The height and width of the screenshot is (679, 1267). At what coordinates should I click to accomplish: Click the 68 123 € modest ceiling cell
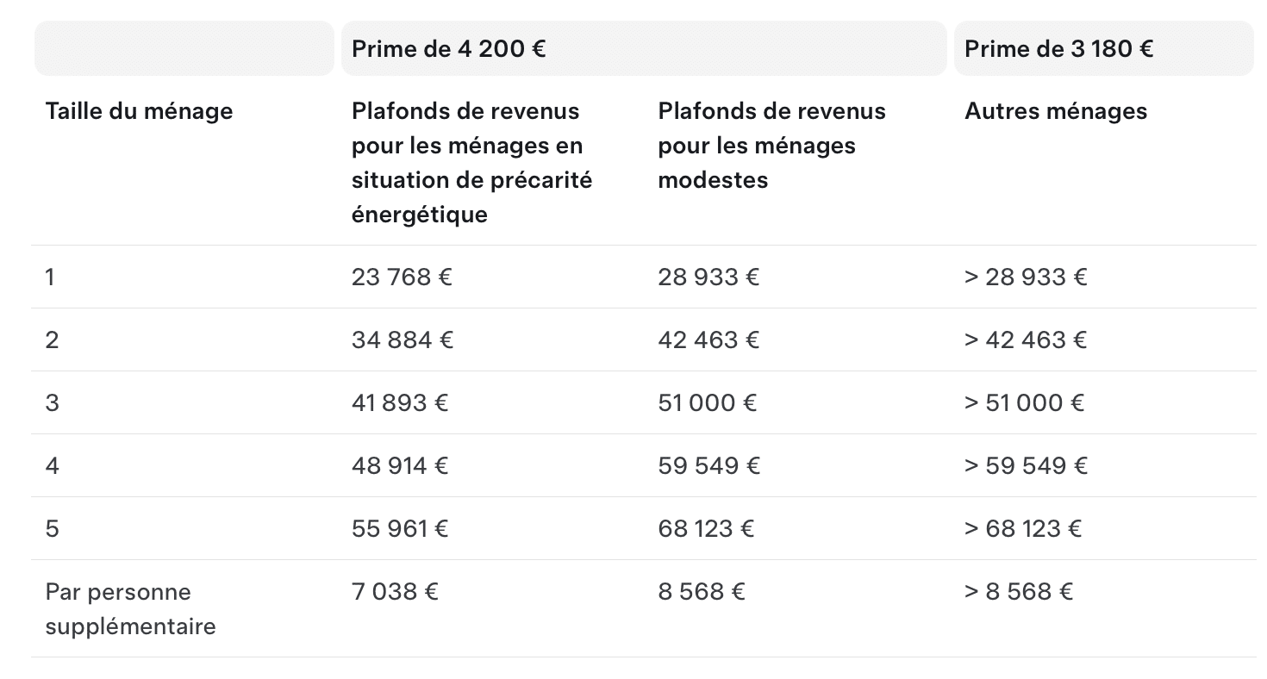pos(706,528)
